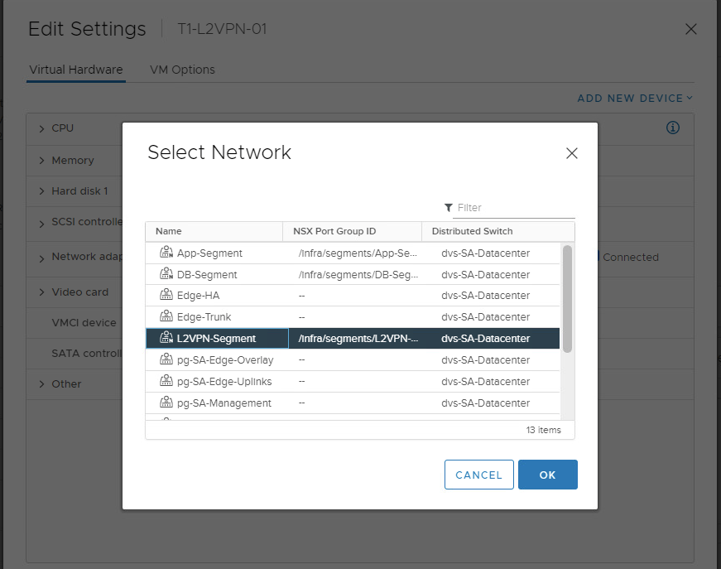Screen dimensions: 721x569
Task: Click the CPU info icon
Action: (x=673, y=128)
